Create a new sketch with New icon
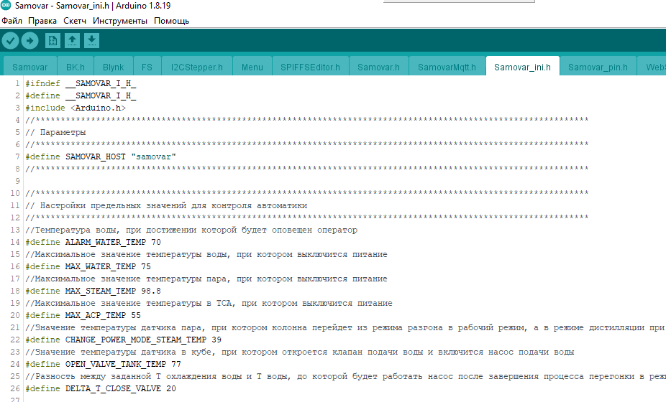The image size is (666, 402). [x=53, y=41]
